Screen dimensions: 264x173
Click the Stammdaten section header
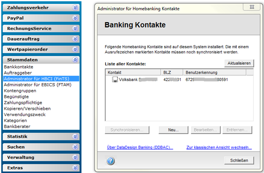coord(41,60)
